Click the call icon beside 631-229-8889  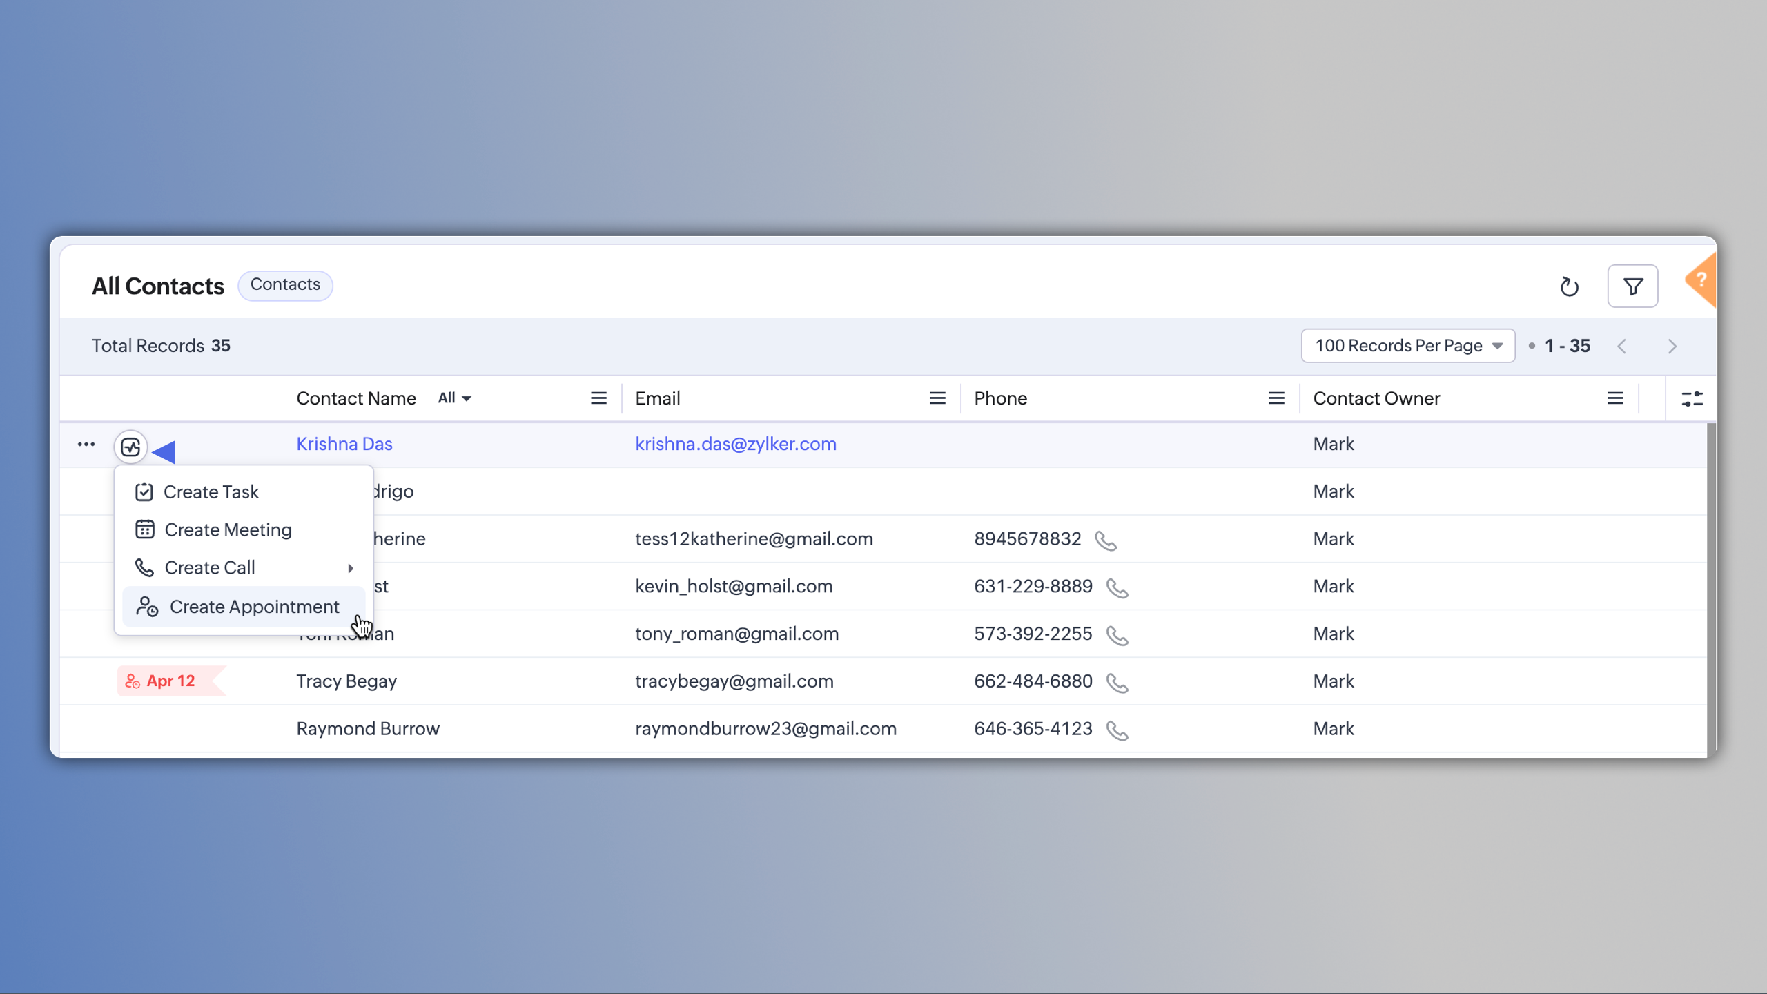coord(1117,588)
